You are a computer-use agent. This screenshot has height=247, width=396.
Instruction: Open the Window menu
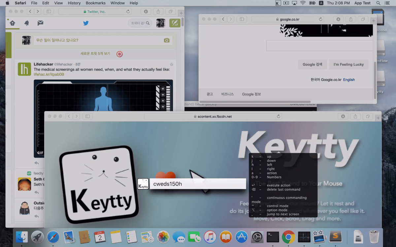point(118,3)
